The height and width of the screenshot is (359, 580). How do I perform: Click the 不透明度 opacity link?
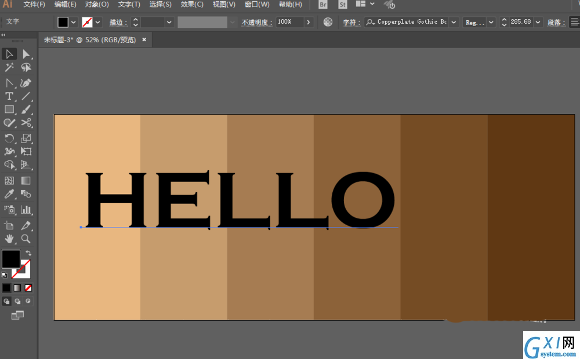pos(257,22)
